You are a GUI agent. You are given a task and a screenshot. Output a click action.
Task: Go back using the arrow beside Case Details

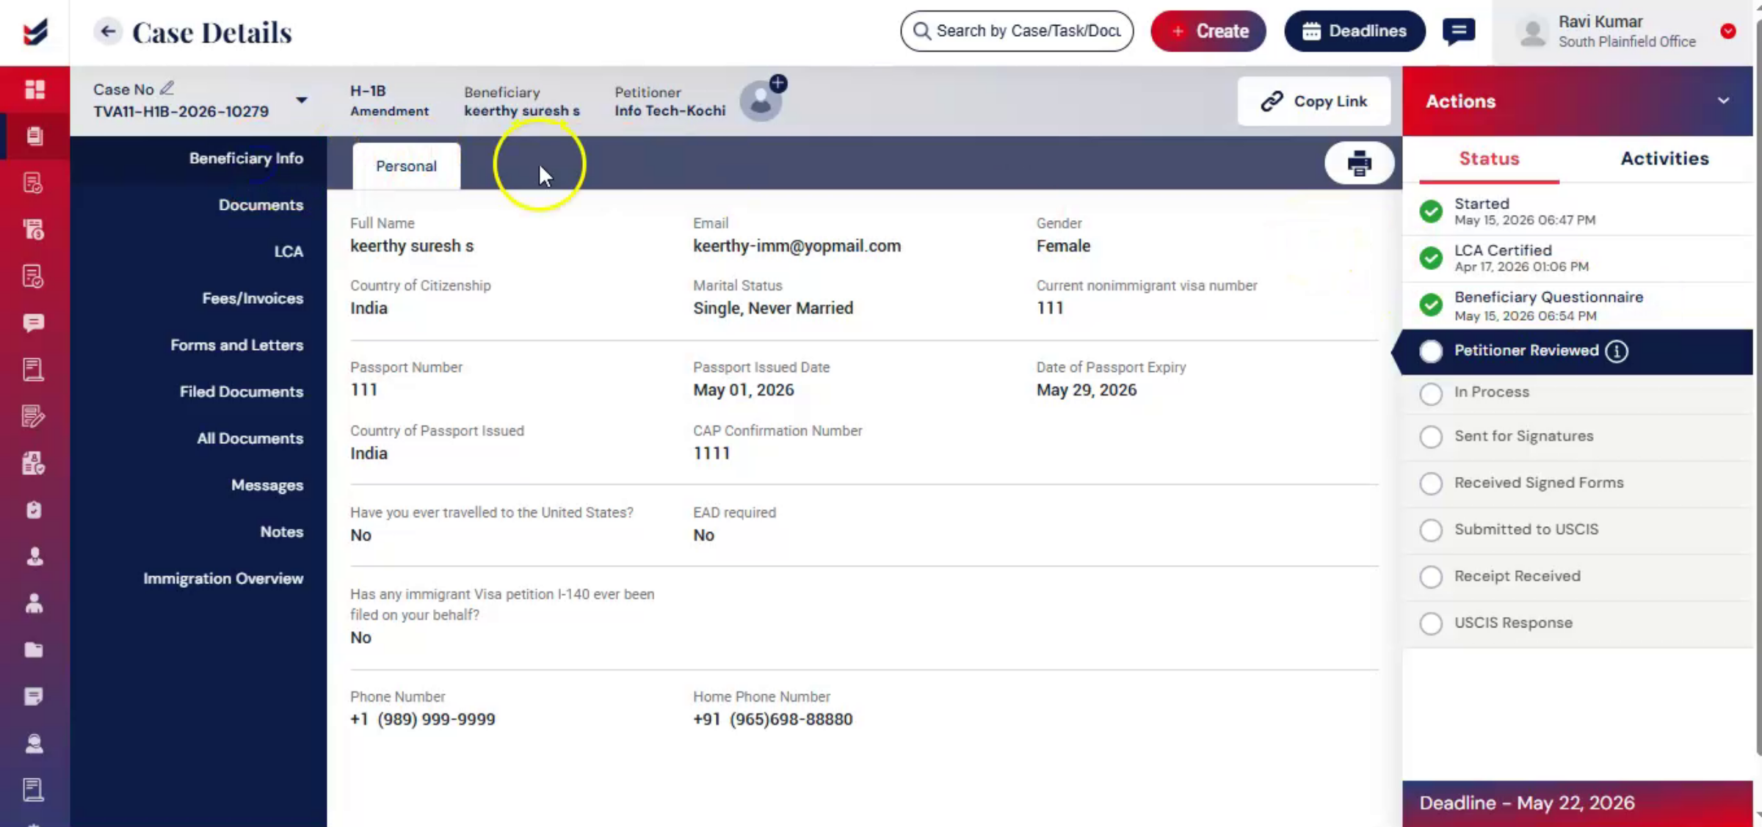coord(108,31)
